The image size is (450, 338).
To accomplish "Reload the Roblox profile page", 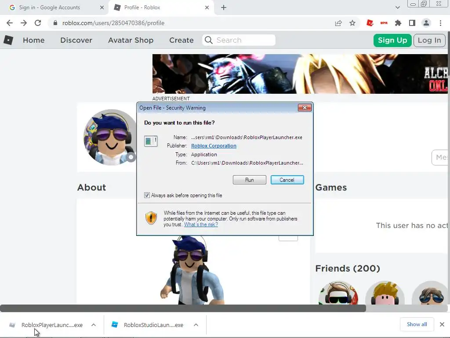I will coord(38,23).
